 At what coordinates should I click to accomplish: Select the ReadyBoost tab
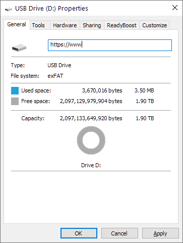tap(121, 25)
